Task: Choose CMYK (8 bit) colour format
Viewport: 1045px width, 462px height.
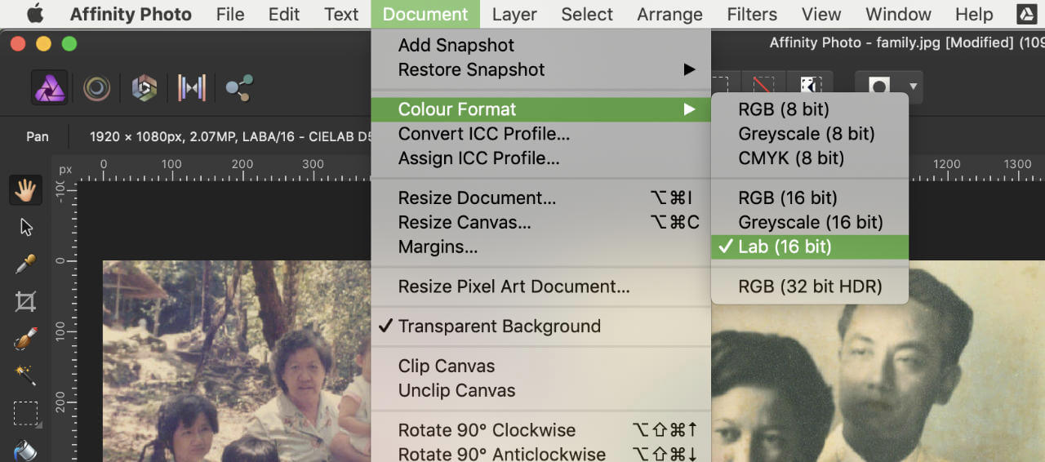Action: 809,158
